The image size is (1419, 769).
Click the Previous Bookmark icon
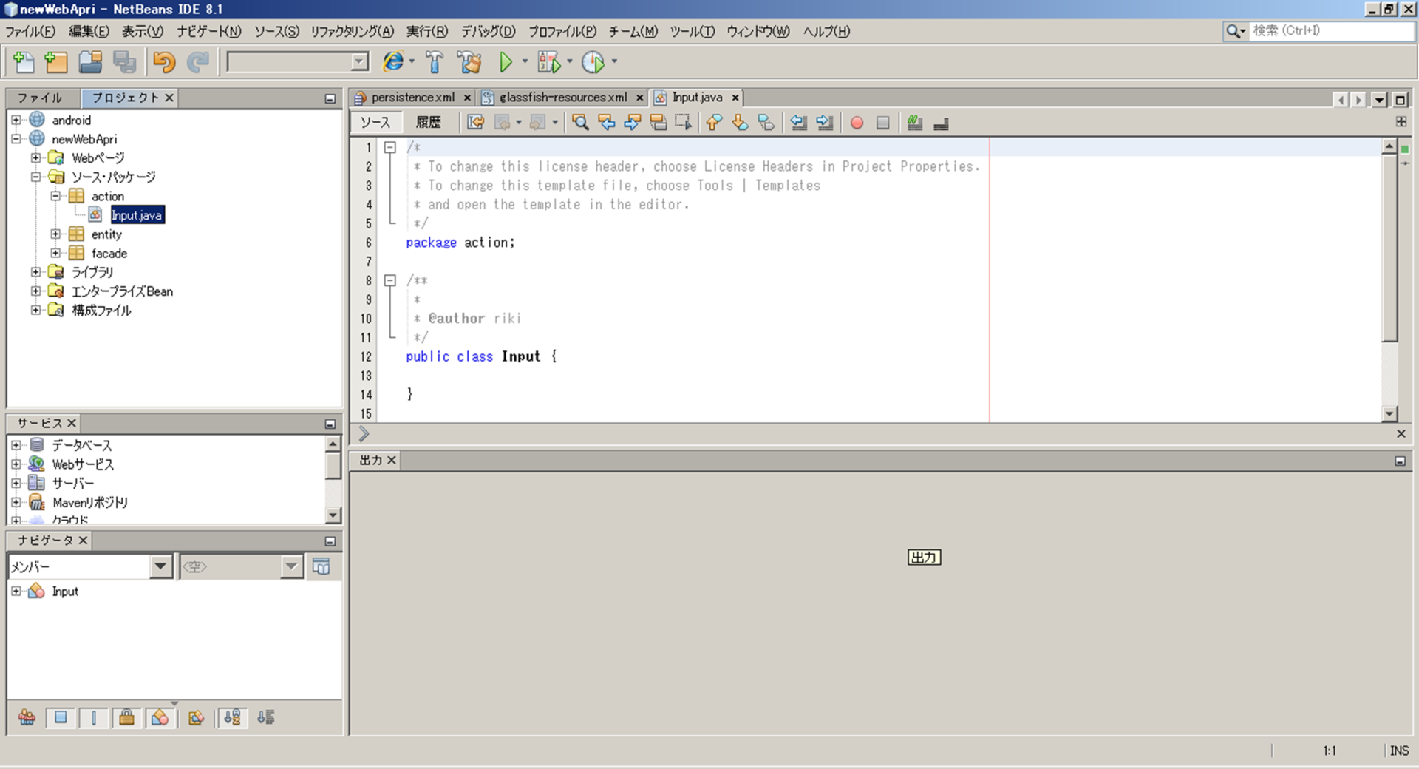coord(713,123)
